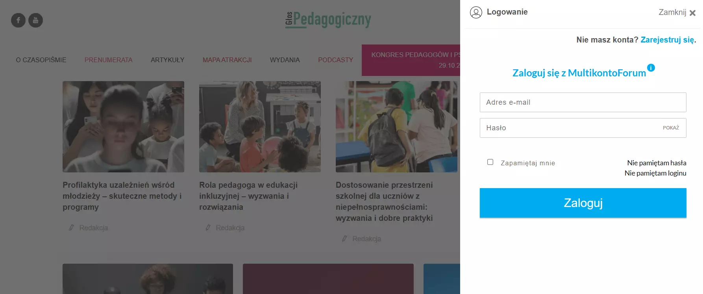Enable the Zapamiętaj mnie checkbox
This screenshot has height=294, width=703.
click(x=490, y=162)
